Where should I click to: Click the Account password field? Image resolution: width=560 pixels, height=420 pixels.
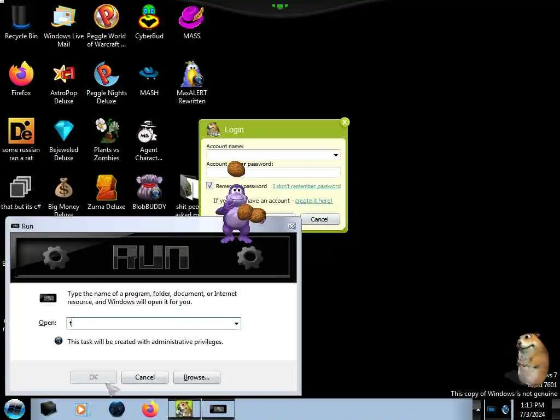(273, 172)
